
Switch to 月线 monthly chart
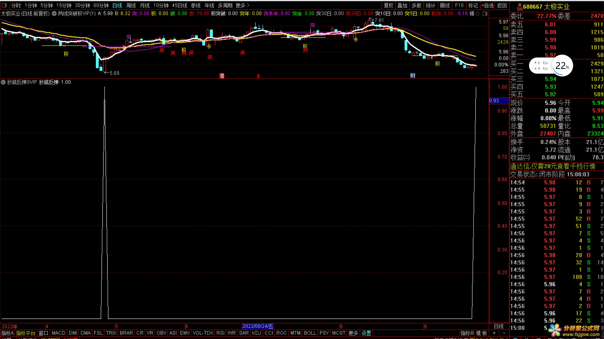click(x=145, y=5)
